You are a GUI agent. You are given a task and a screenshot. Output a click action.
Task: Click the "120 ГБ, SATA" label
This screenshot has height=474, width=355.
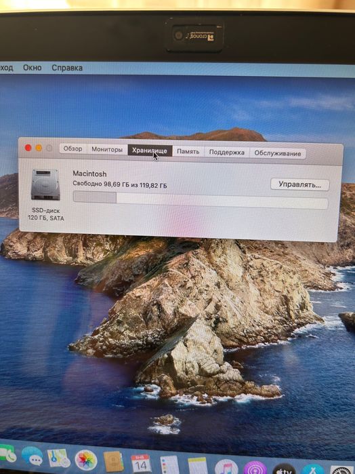(46, 218)
